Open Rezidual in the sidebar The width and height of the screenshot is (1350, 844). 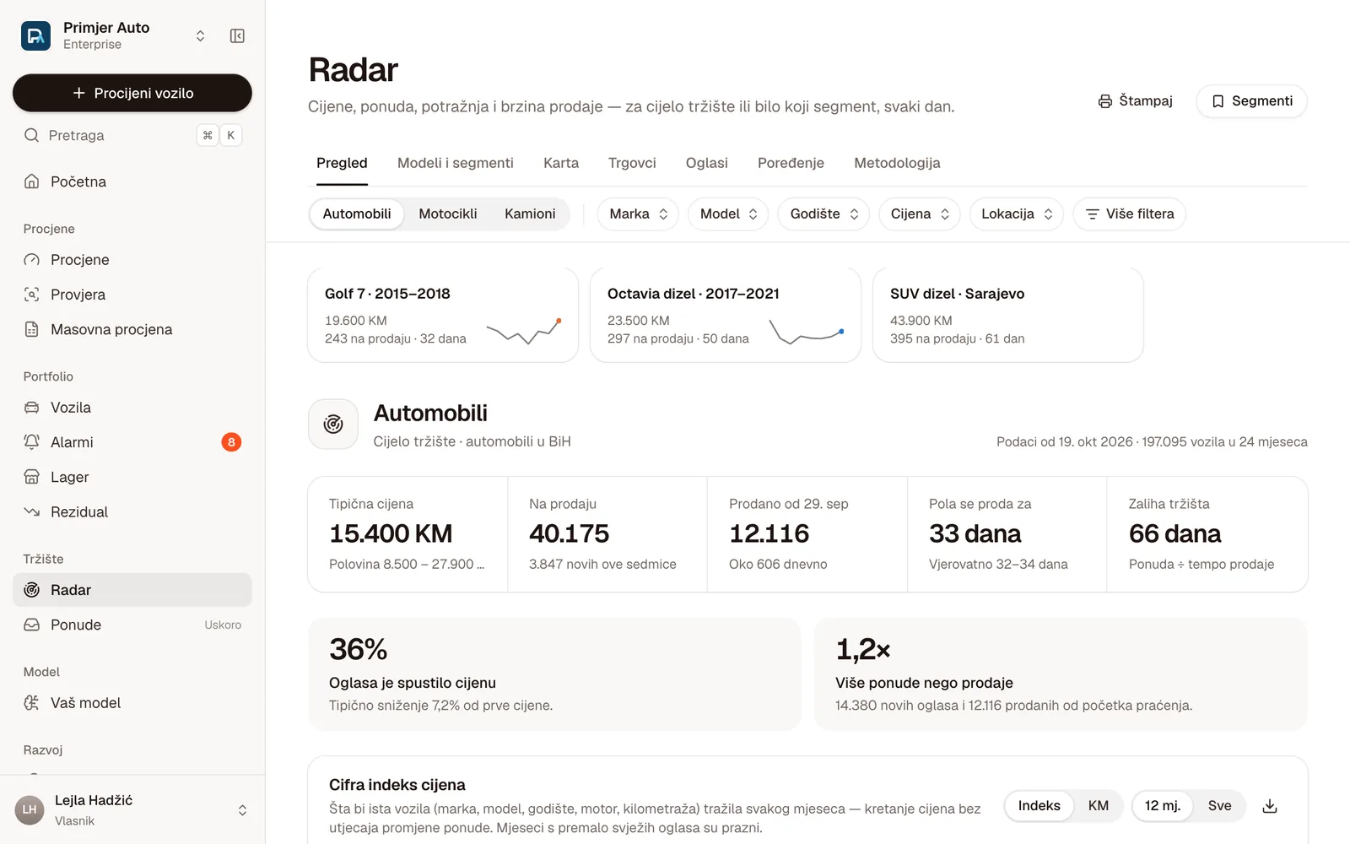[132, 511]
